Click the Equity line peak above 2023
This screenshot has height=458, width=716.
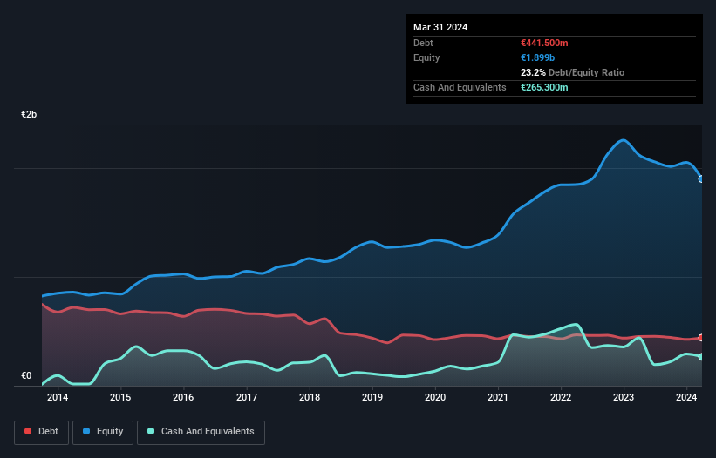tap(623, 140)
